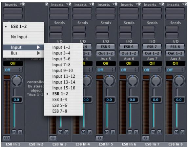Viewport: 188px width, 147px height.
Task: Open automation mode Off dropdown on ESB In 7
Action: (152, 70)
